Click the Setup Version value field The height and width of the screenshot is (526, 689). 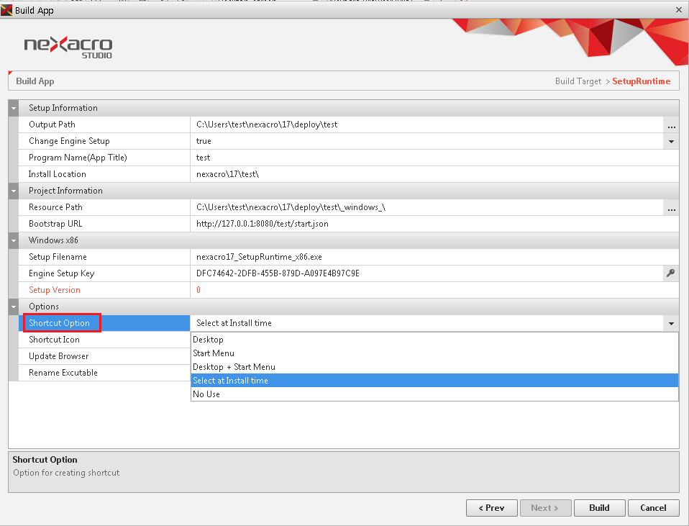pyautogui.click(x=432, y=290)
